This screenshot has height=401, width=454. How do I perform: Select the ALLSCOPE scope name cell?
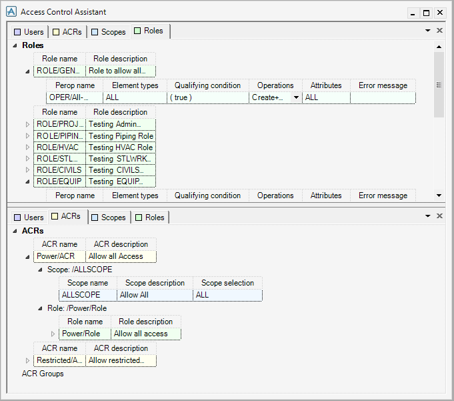[x=88, y=295]
